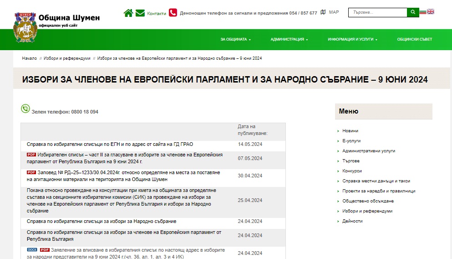Click into the Търсене search field
Image resolution: width=452 pixels, height=259 pixels.
[377, 12]
